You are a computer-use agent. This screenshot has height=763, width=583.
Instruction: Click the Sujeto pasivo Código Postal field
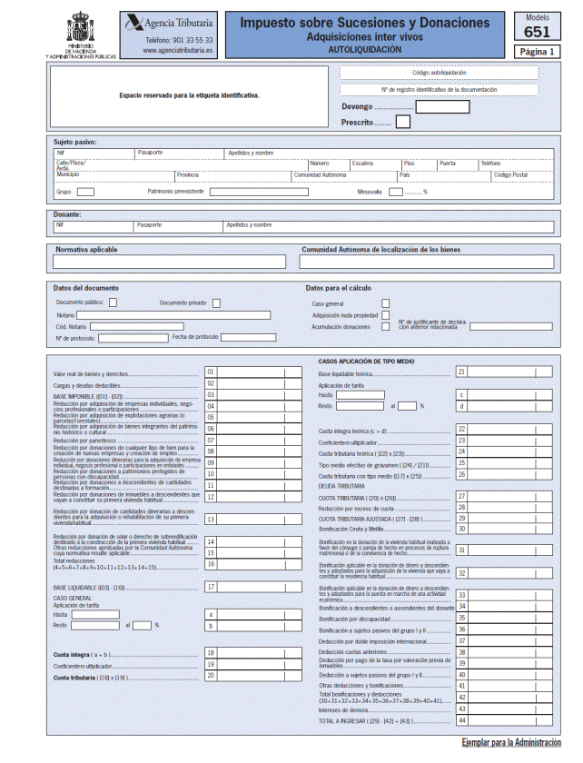point(522,176)
